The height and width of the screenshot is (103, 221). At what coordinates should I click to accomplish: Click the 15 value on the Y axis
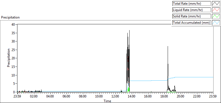[x=13, y=67]
